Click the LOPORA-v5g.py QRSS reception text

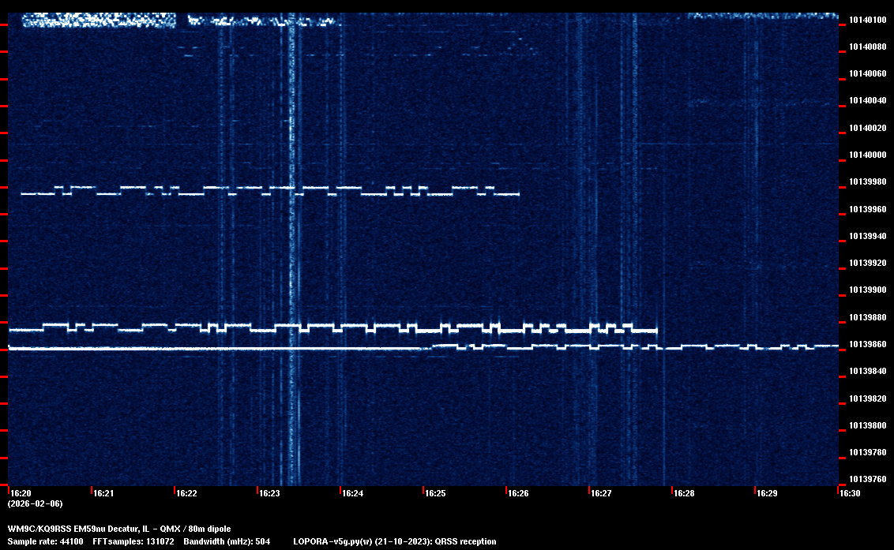tap(394, 541)
